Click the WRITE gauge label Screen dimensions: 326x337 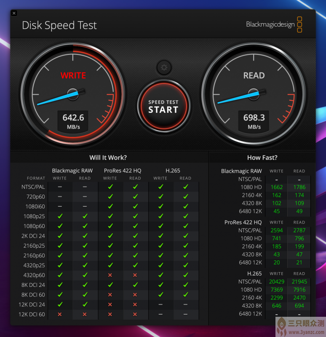pos(73,75)
